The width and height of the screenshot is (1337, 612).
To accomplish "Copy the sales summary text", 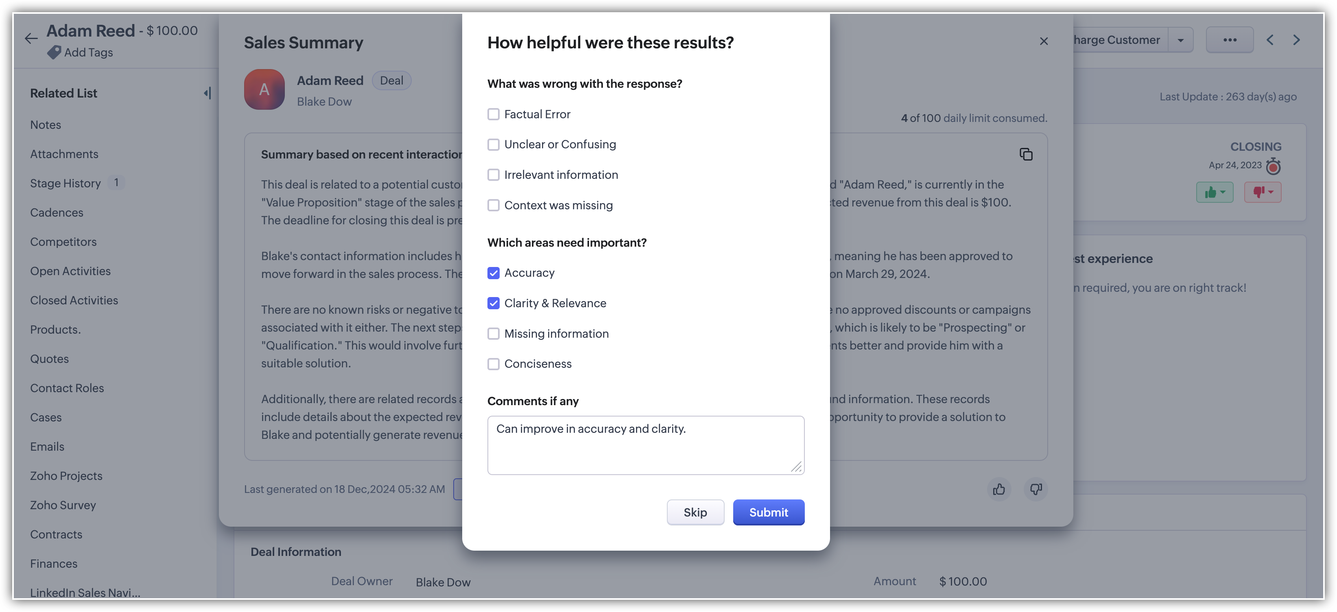I will click(1026, 154).
